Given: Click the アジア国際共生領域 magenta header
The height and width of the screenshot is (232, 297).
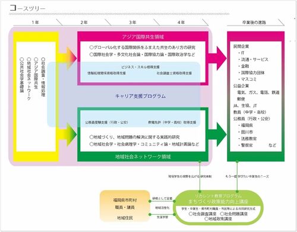Looking at the screenshot, I should pyautogui.click(x=143, y=37).
